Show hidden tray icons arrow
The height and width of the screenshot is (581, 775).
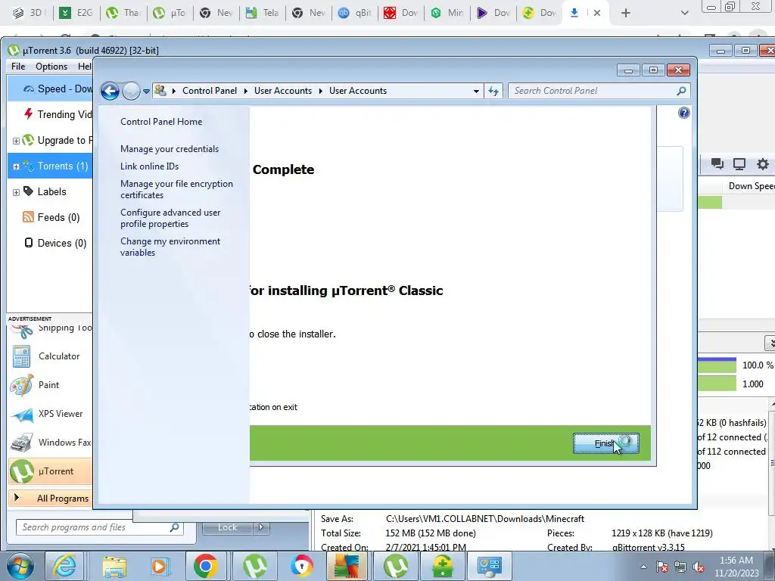643,567
